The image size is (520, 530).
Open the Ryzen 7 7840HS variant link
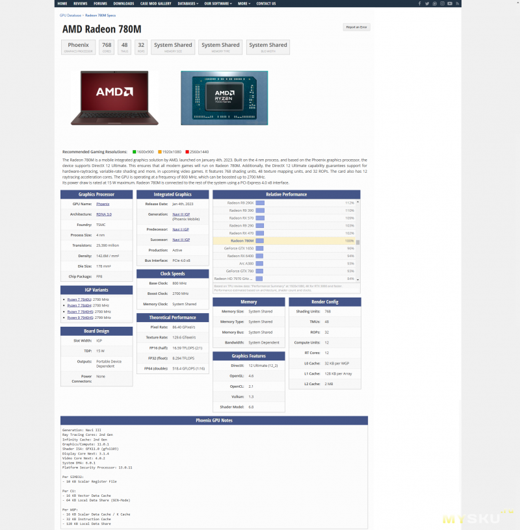click(x=80, y=312)
